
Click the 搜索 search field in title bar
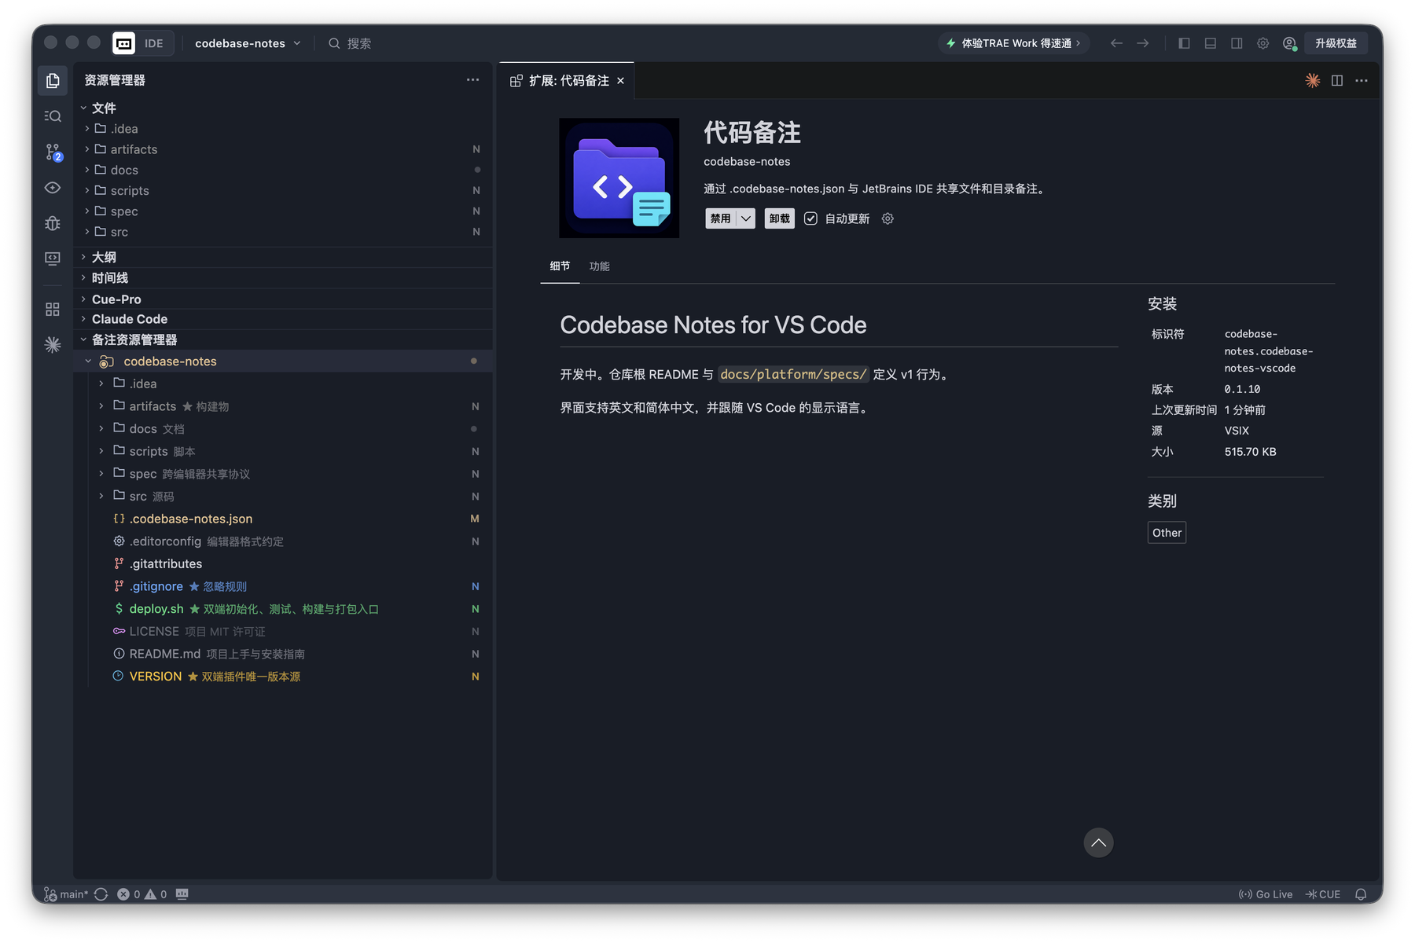click(350, 43)
